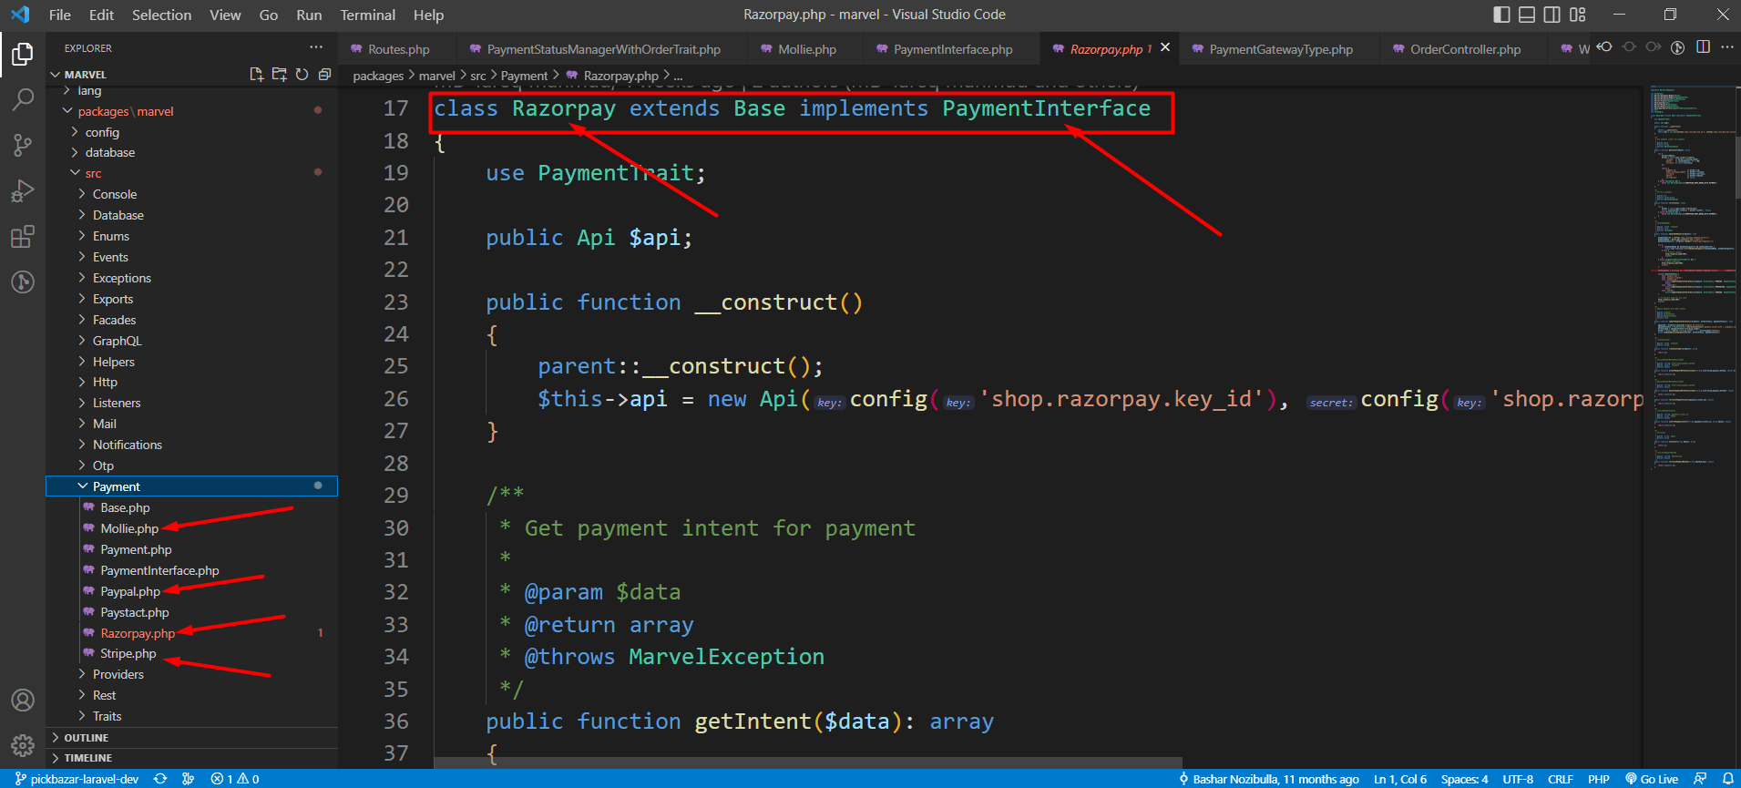The image size is (1741, 788).
Task: Click Go Live in status bar
Action: click(x=1652, y=779)
